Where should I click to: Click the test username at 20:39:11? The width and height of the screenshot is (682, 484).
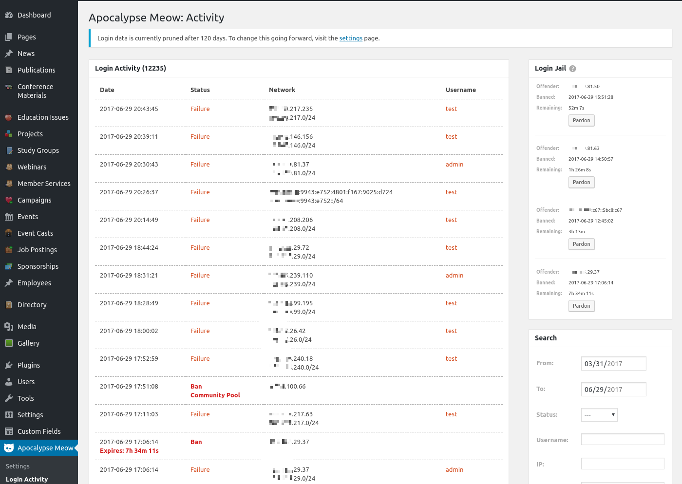coord(452,137)
